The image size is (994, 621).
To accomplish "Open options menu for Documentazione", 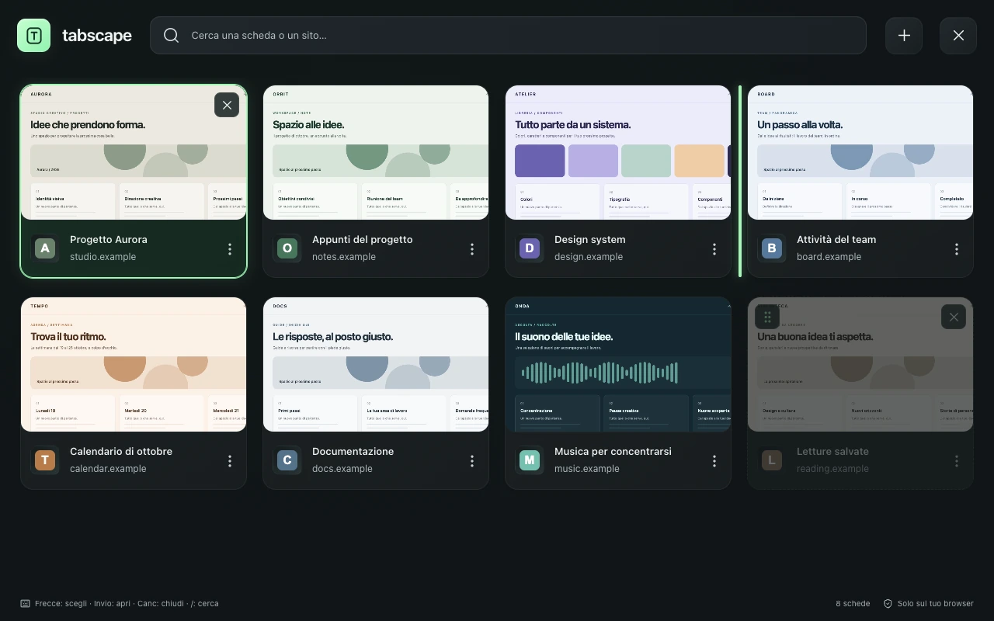I will (x=472, y=460).
